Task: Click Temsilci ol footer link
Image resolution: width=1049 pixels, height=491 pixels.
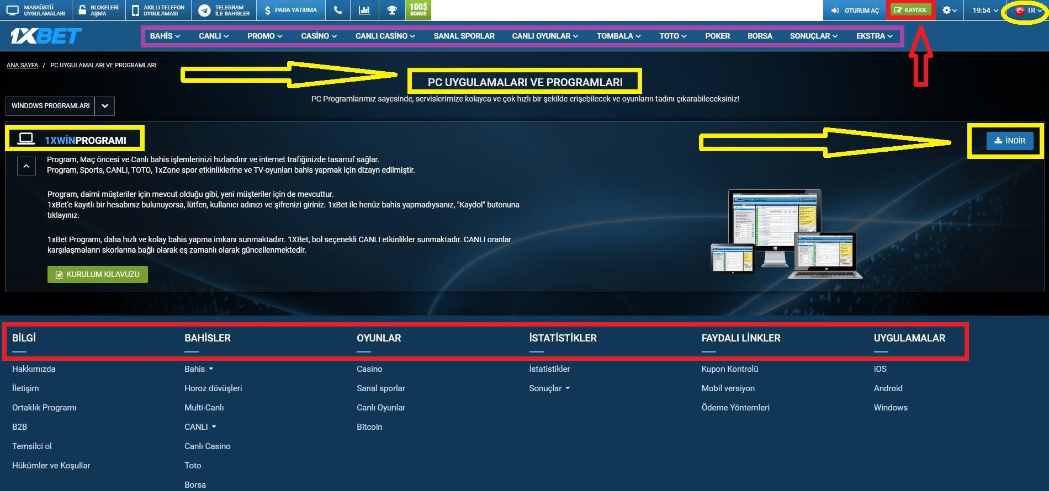Action: tap(32, 446)
